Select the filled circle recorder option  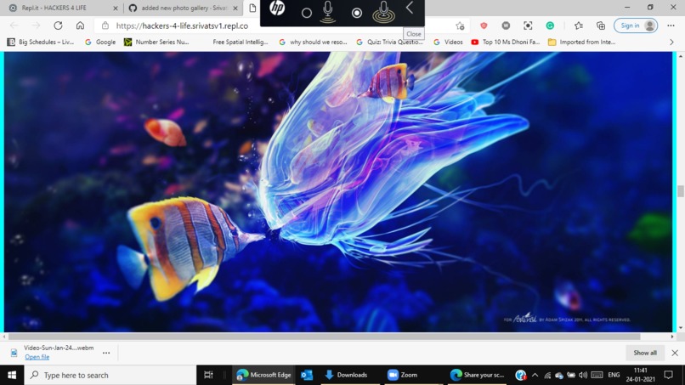pyautogui.click(x=357, y=13)
